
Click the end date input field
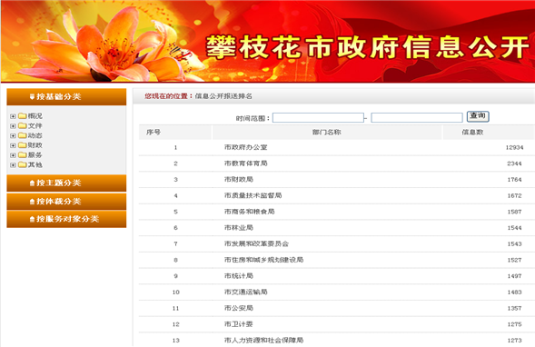tap(417, 118)
